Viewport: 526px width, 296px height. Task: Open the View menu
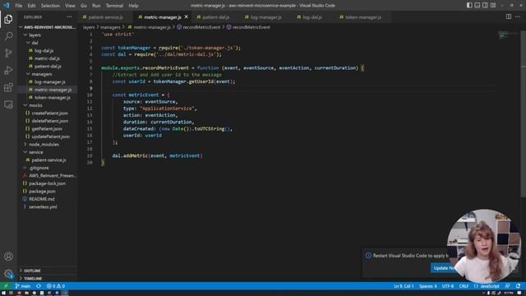70,6
